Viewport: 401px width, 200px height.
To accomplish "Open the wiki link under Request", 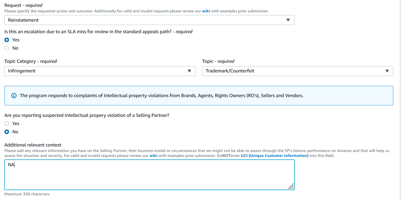I will point(206,11).
